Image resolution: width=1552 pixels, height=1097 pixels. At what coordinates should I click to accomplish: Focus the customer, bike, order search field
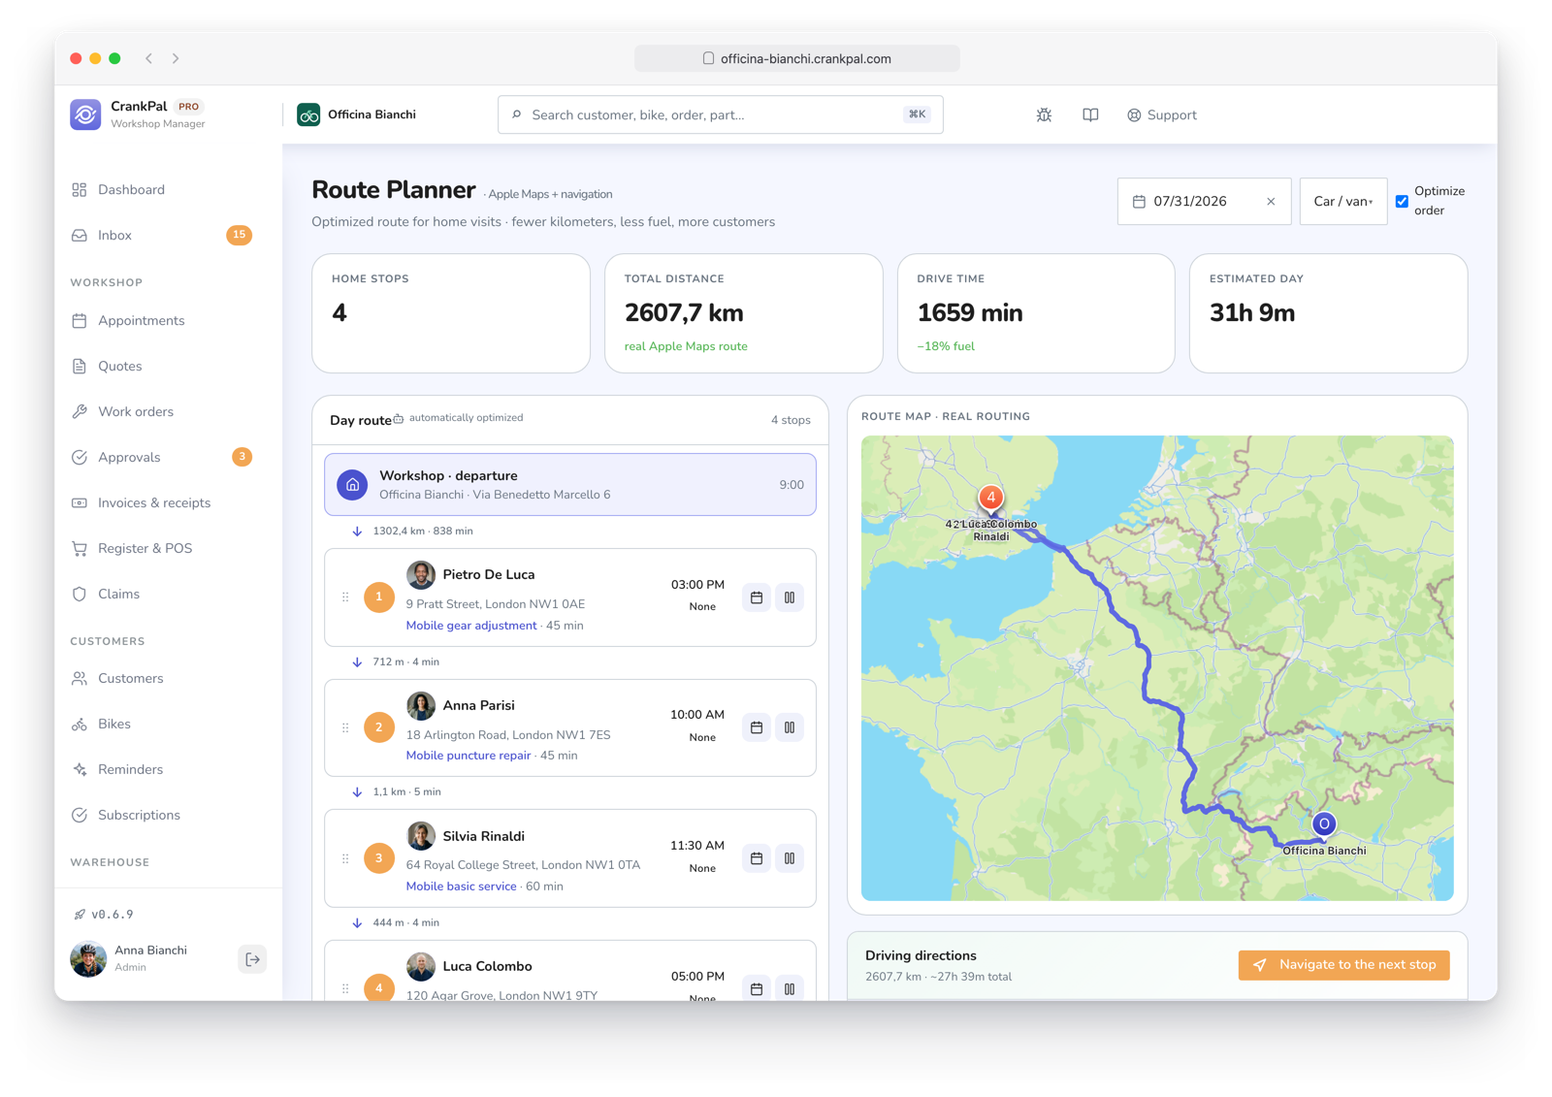point(720,114)
